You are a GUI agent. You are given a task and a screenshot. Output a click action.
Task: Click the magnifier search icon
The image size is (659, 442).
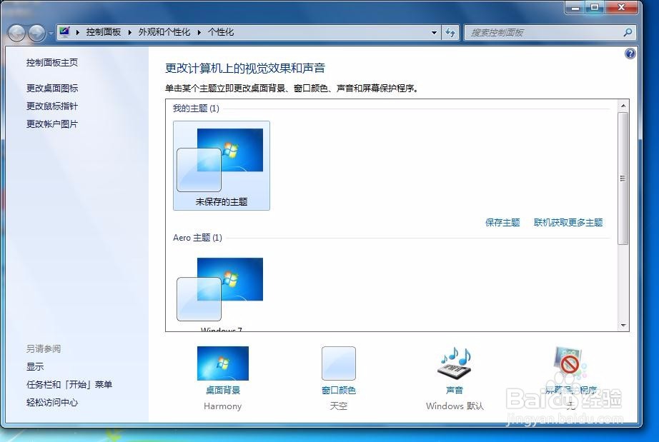tap(628, 32)
